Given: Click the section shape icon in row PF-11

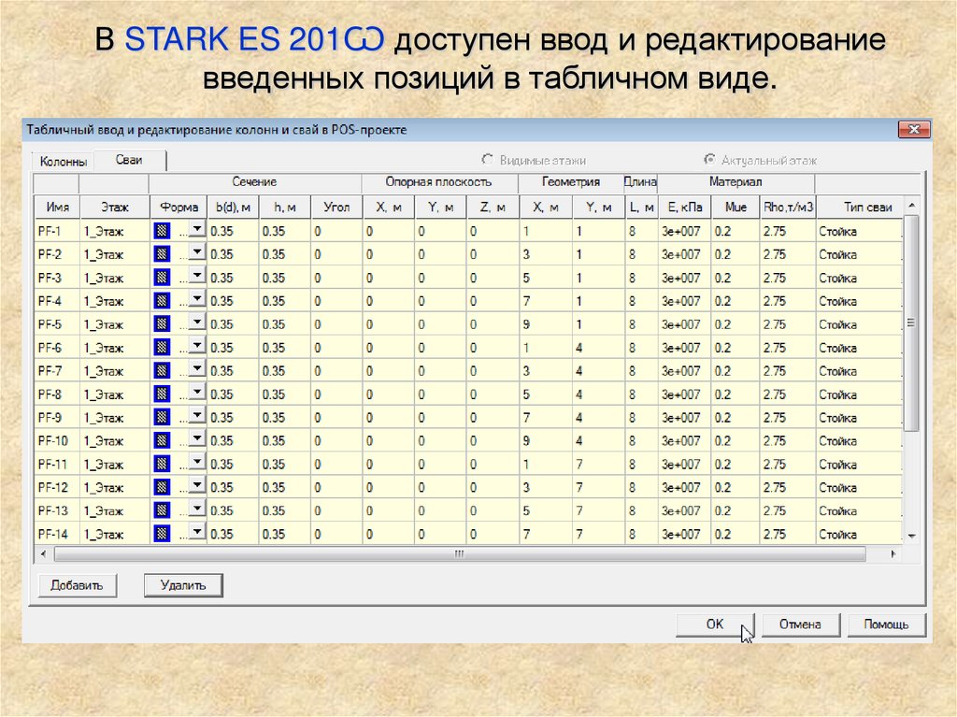Looking at the screenshot, I should pyautogui.click(x=161, y=465).
